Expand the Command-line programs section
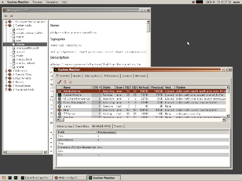 tap(6, 22)
